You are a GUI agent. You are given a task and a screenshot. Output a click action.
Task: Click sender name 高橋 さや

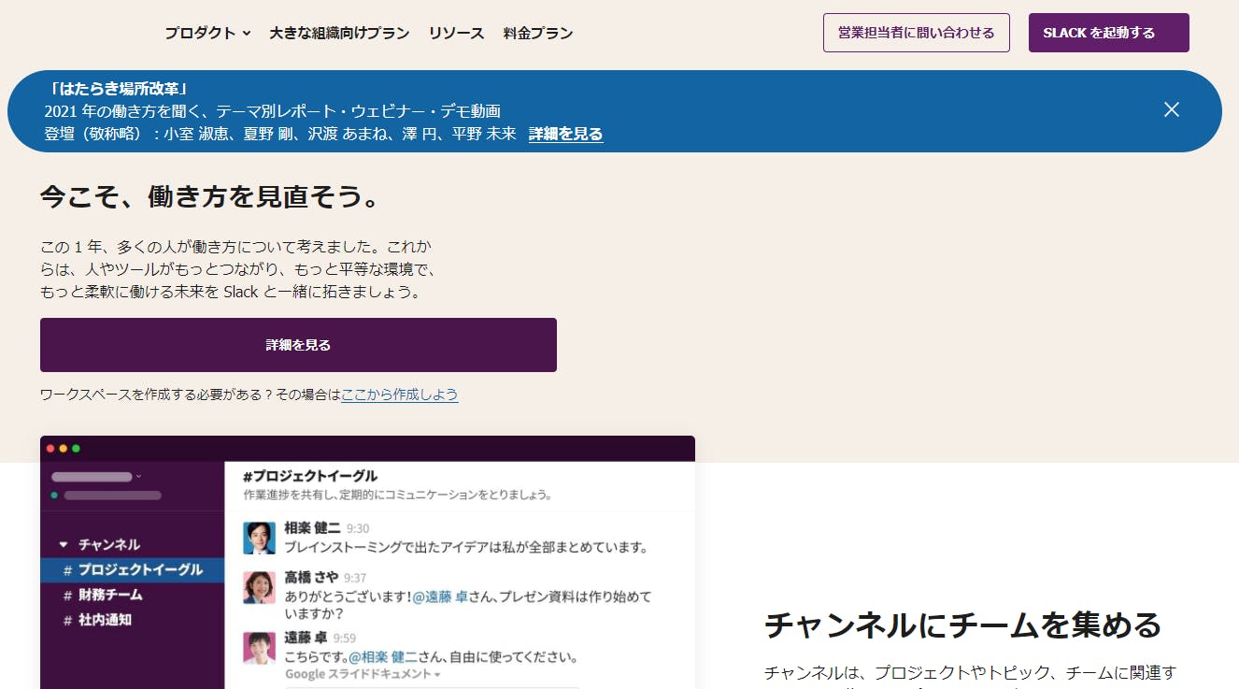311,578
